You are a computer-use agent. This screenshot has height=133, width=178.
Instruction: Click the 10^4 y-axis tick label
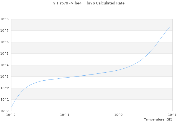4,65
